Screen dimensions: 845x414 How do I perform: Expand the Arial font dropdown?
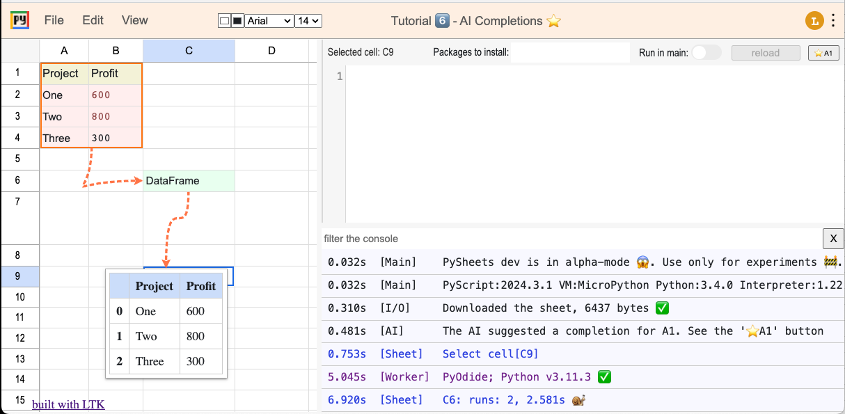(x=269, y=21)
